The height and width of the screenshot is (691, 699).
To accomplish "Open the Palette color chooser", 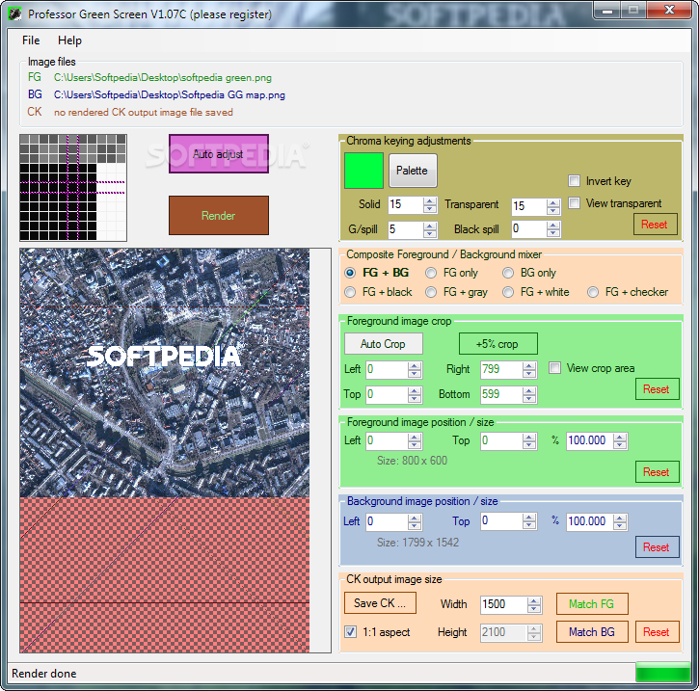I will (413, 171).
